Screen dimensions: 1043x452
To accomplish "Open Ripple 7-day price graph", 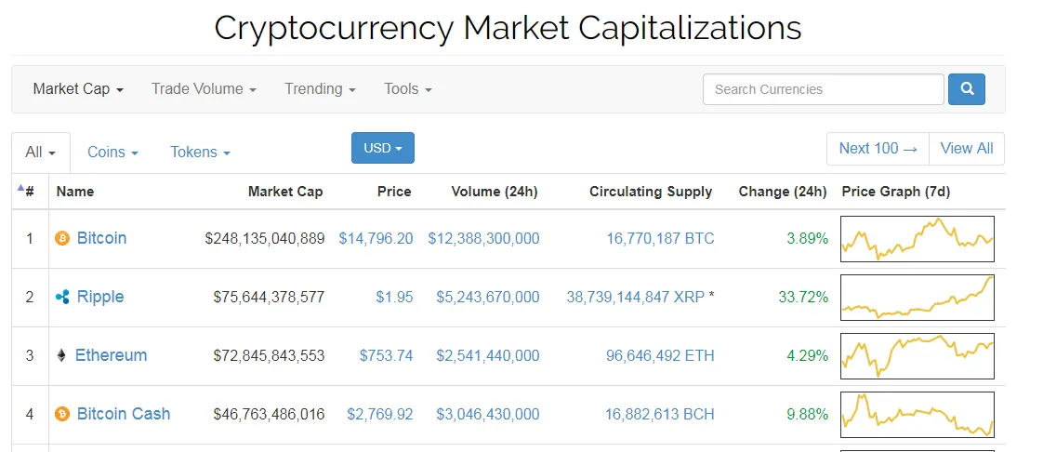I will tap(918, 297).
